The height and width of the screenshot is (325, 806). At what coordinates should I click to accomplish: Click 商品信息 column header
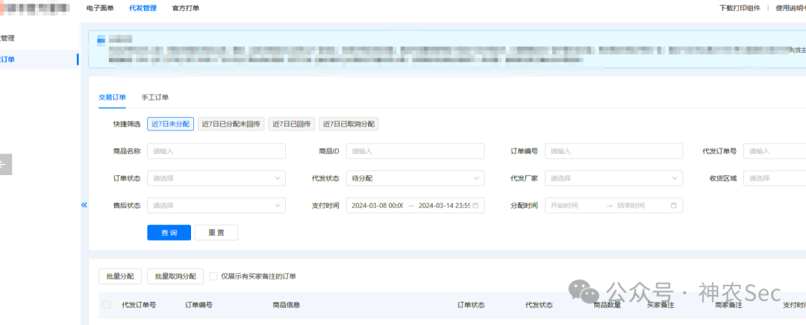pyautogui.click(x=287, y=305)
